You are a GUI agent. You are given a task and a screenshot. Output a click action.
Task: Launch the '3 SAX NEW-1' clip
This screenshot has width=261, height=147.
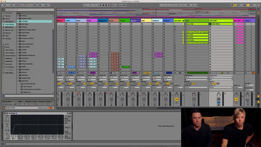tap(210, 24)
